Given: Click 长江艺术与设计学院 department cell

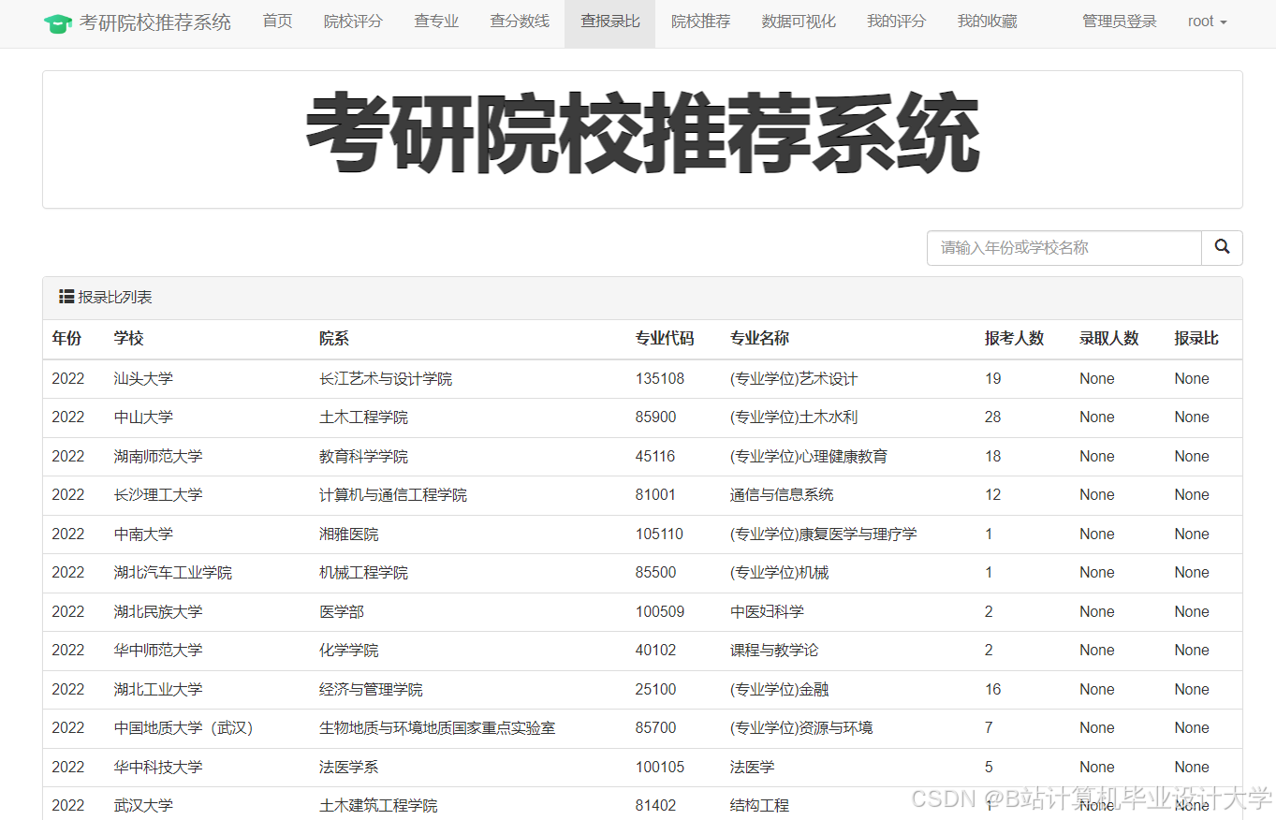Looking at the screenshot, I should coord(385,379).
